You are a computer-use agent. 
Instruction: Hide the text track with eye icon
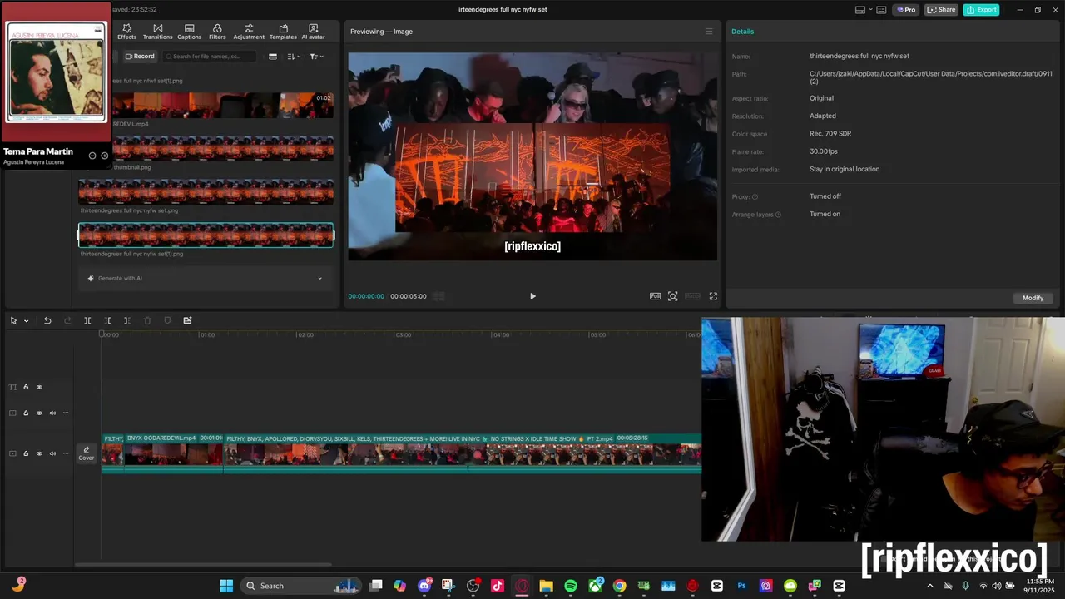(x=39, y=387)
